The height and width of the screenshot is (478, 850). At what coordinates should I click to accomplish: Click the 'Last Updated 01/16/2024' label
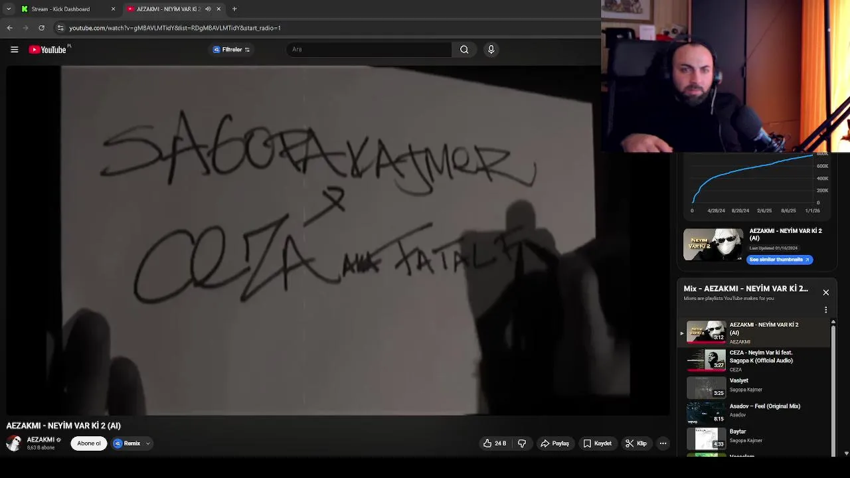(774, 248)
